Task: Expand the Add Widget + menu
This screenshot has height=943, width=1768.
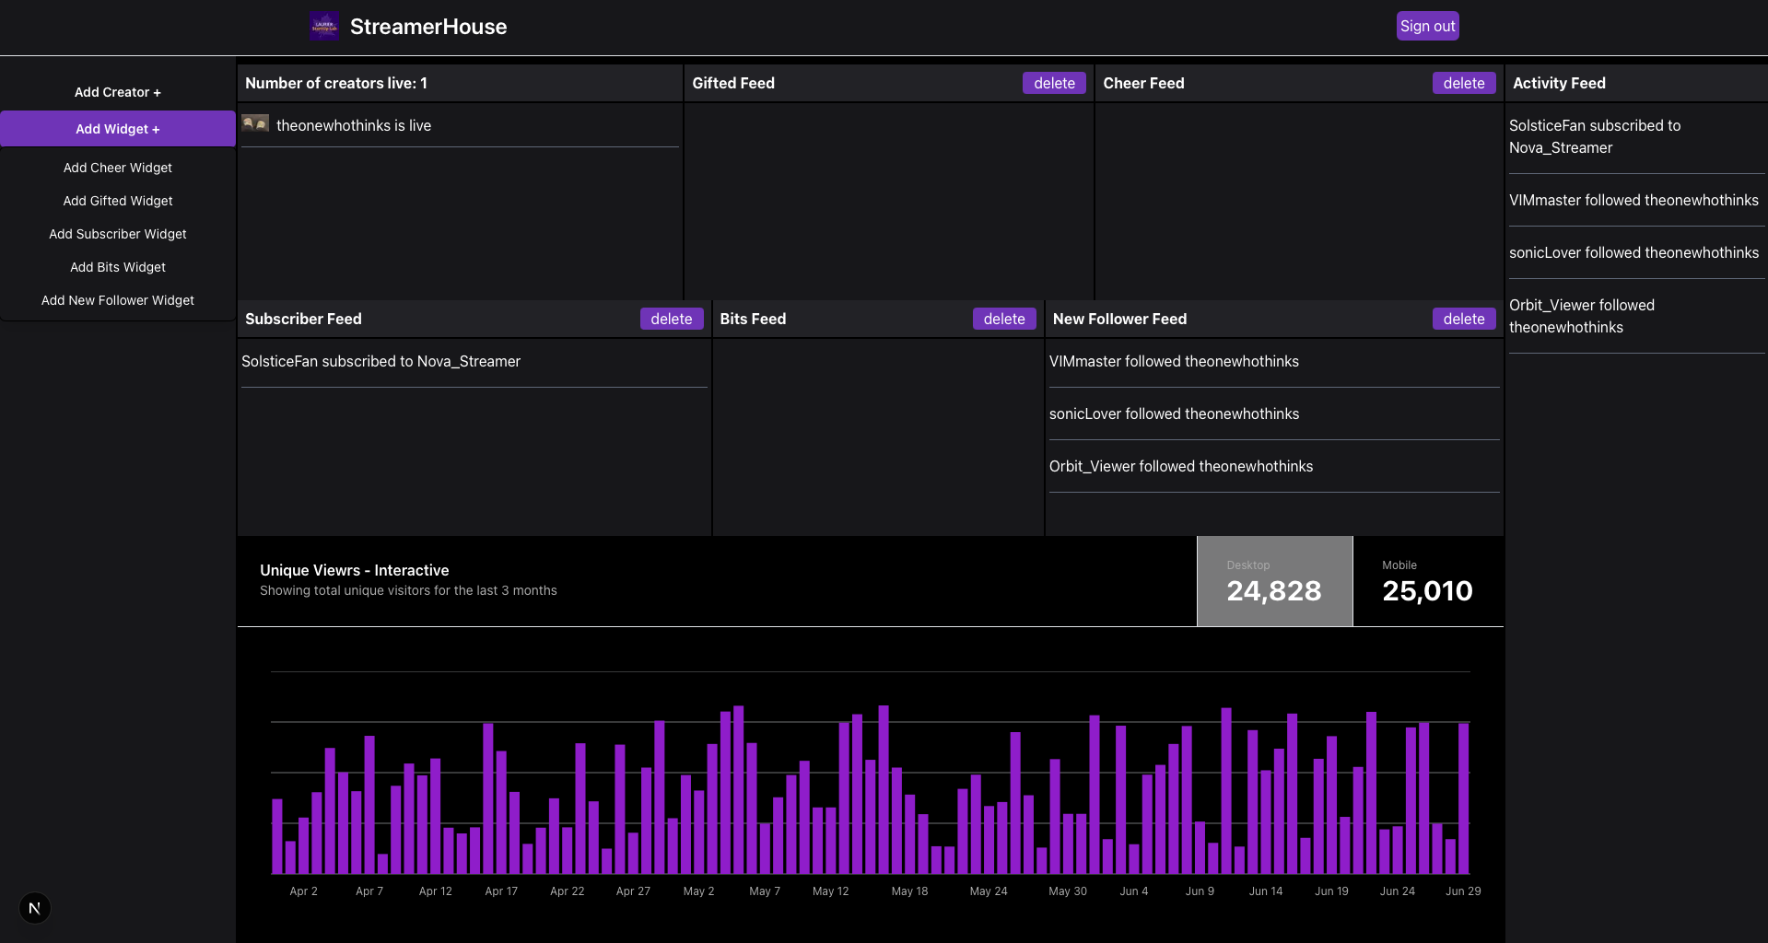Action: (117, 129)
